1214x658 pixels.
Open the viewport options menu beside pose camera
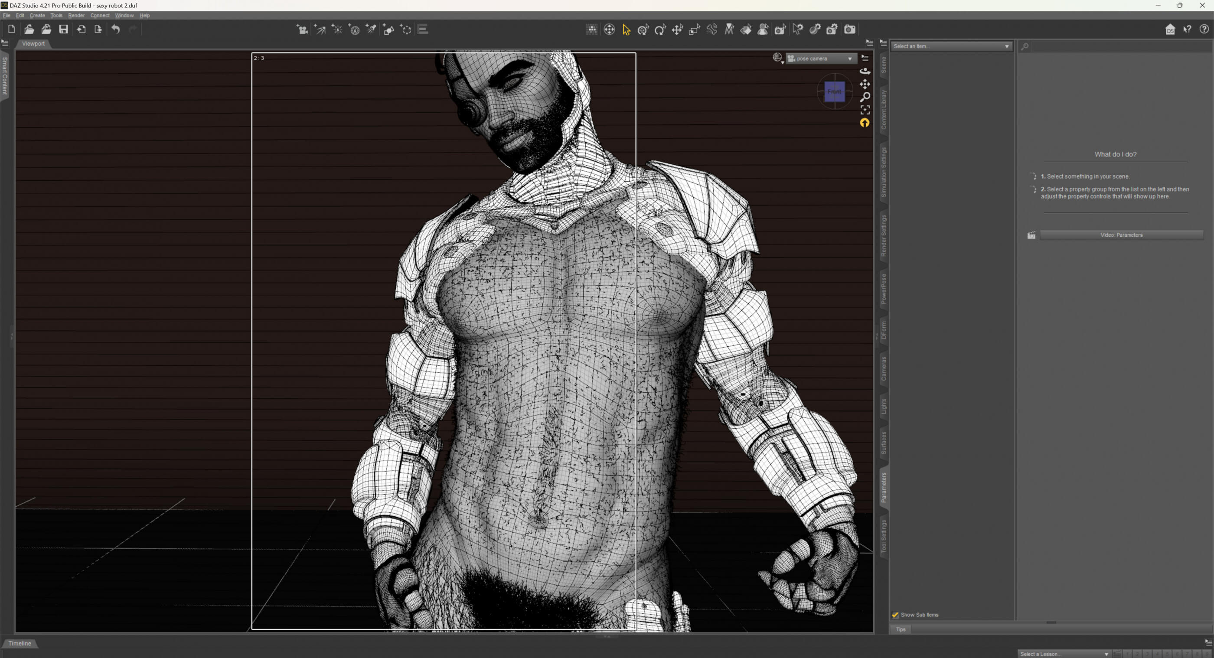(x=865, y=58)
